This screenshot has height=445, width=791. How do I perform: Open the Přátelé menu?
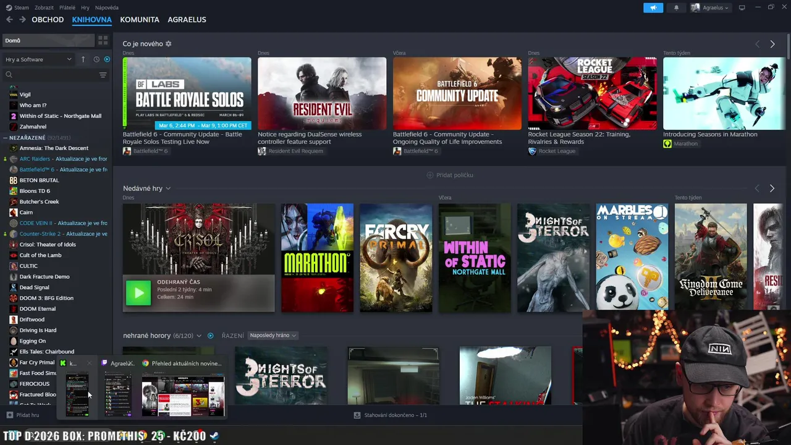pos(67,7)
